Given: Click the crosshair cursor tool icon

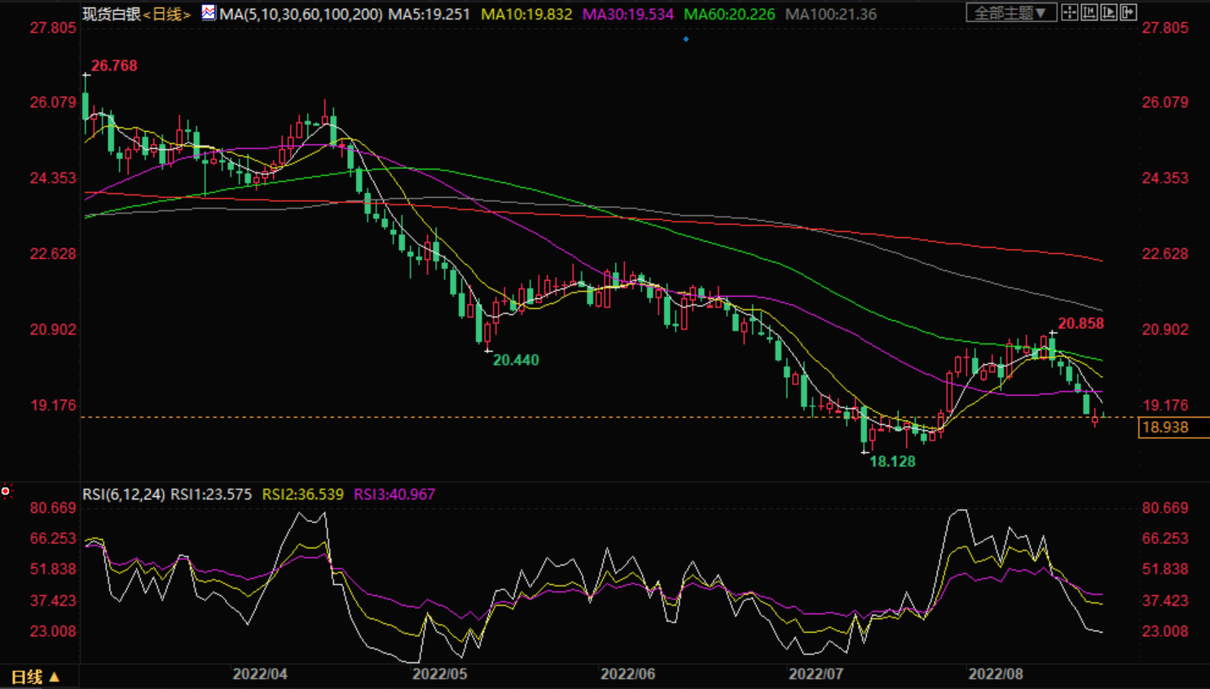Looking at the screenshot, I should coord(1070,12).
